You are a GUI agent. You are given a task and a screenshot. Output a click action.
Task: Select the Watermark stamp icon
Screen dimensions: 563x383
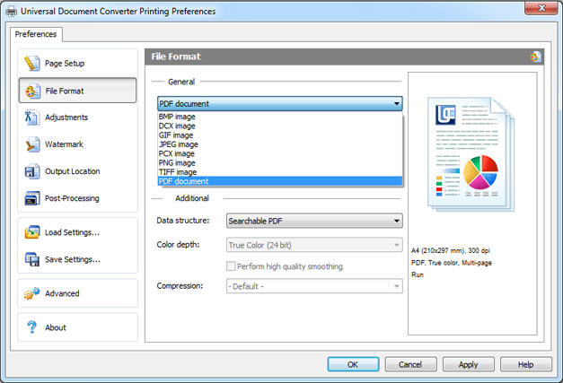(32, 144)
